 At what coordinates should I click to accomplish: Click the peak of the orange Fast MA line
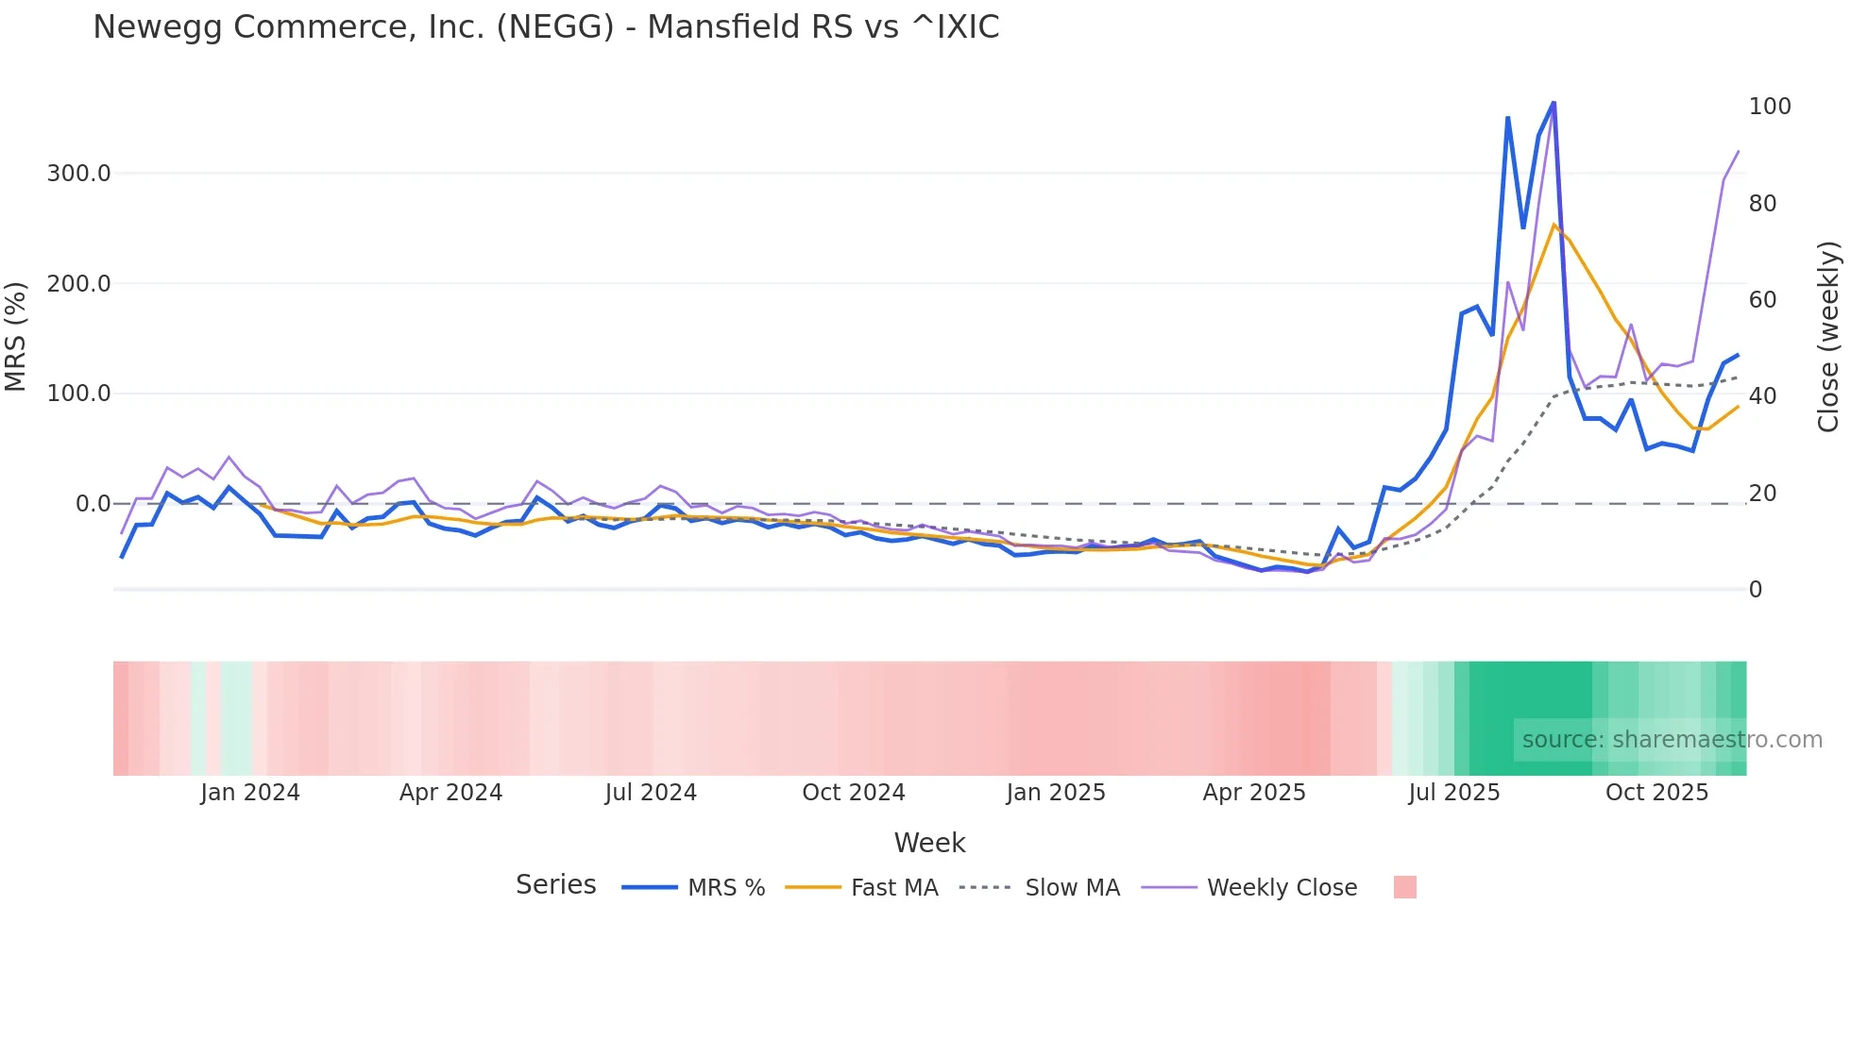point(1554,225)
